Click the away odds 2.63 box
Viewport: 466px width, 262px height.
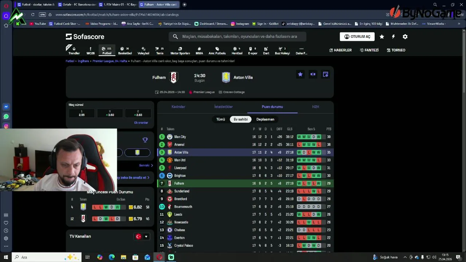click(x=138, y=113)
